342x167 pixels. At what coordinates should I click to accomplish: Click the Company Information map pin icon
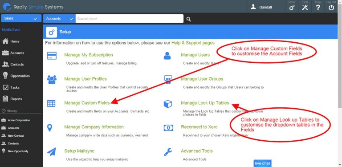[x=50, y=128]
